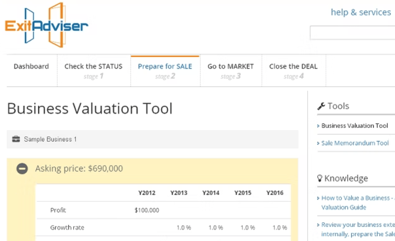Open the How to Value a Business guide link
The width and height of the screenshot is (395, 241).
point(355,202)
